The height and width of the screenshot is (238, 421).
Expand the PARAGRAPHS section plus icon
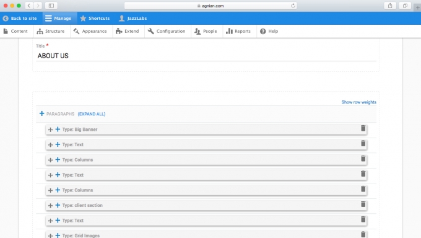pos(41,113)
